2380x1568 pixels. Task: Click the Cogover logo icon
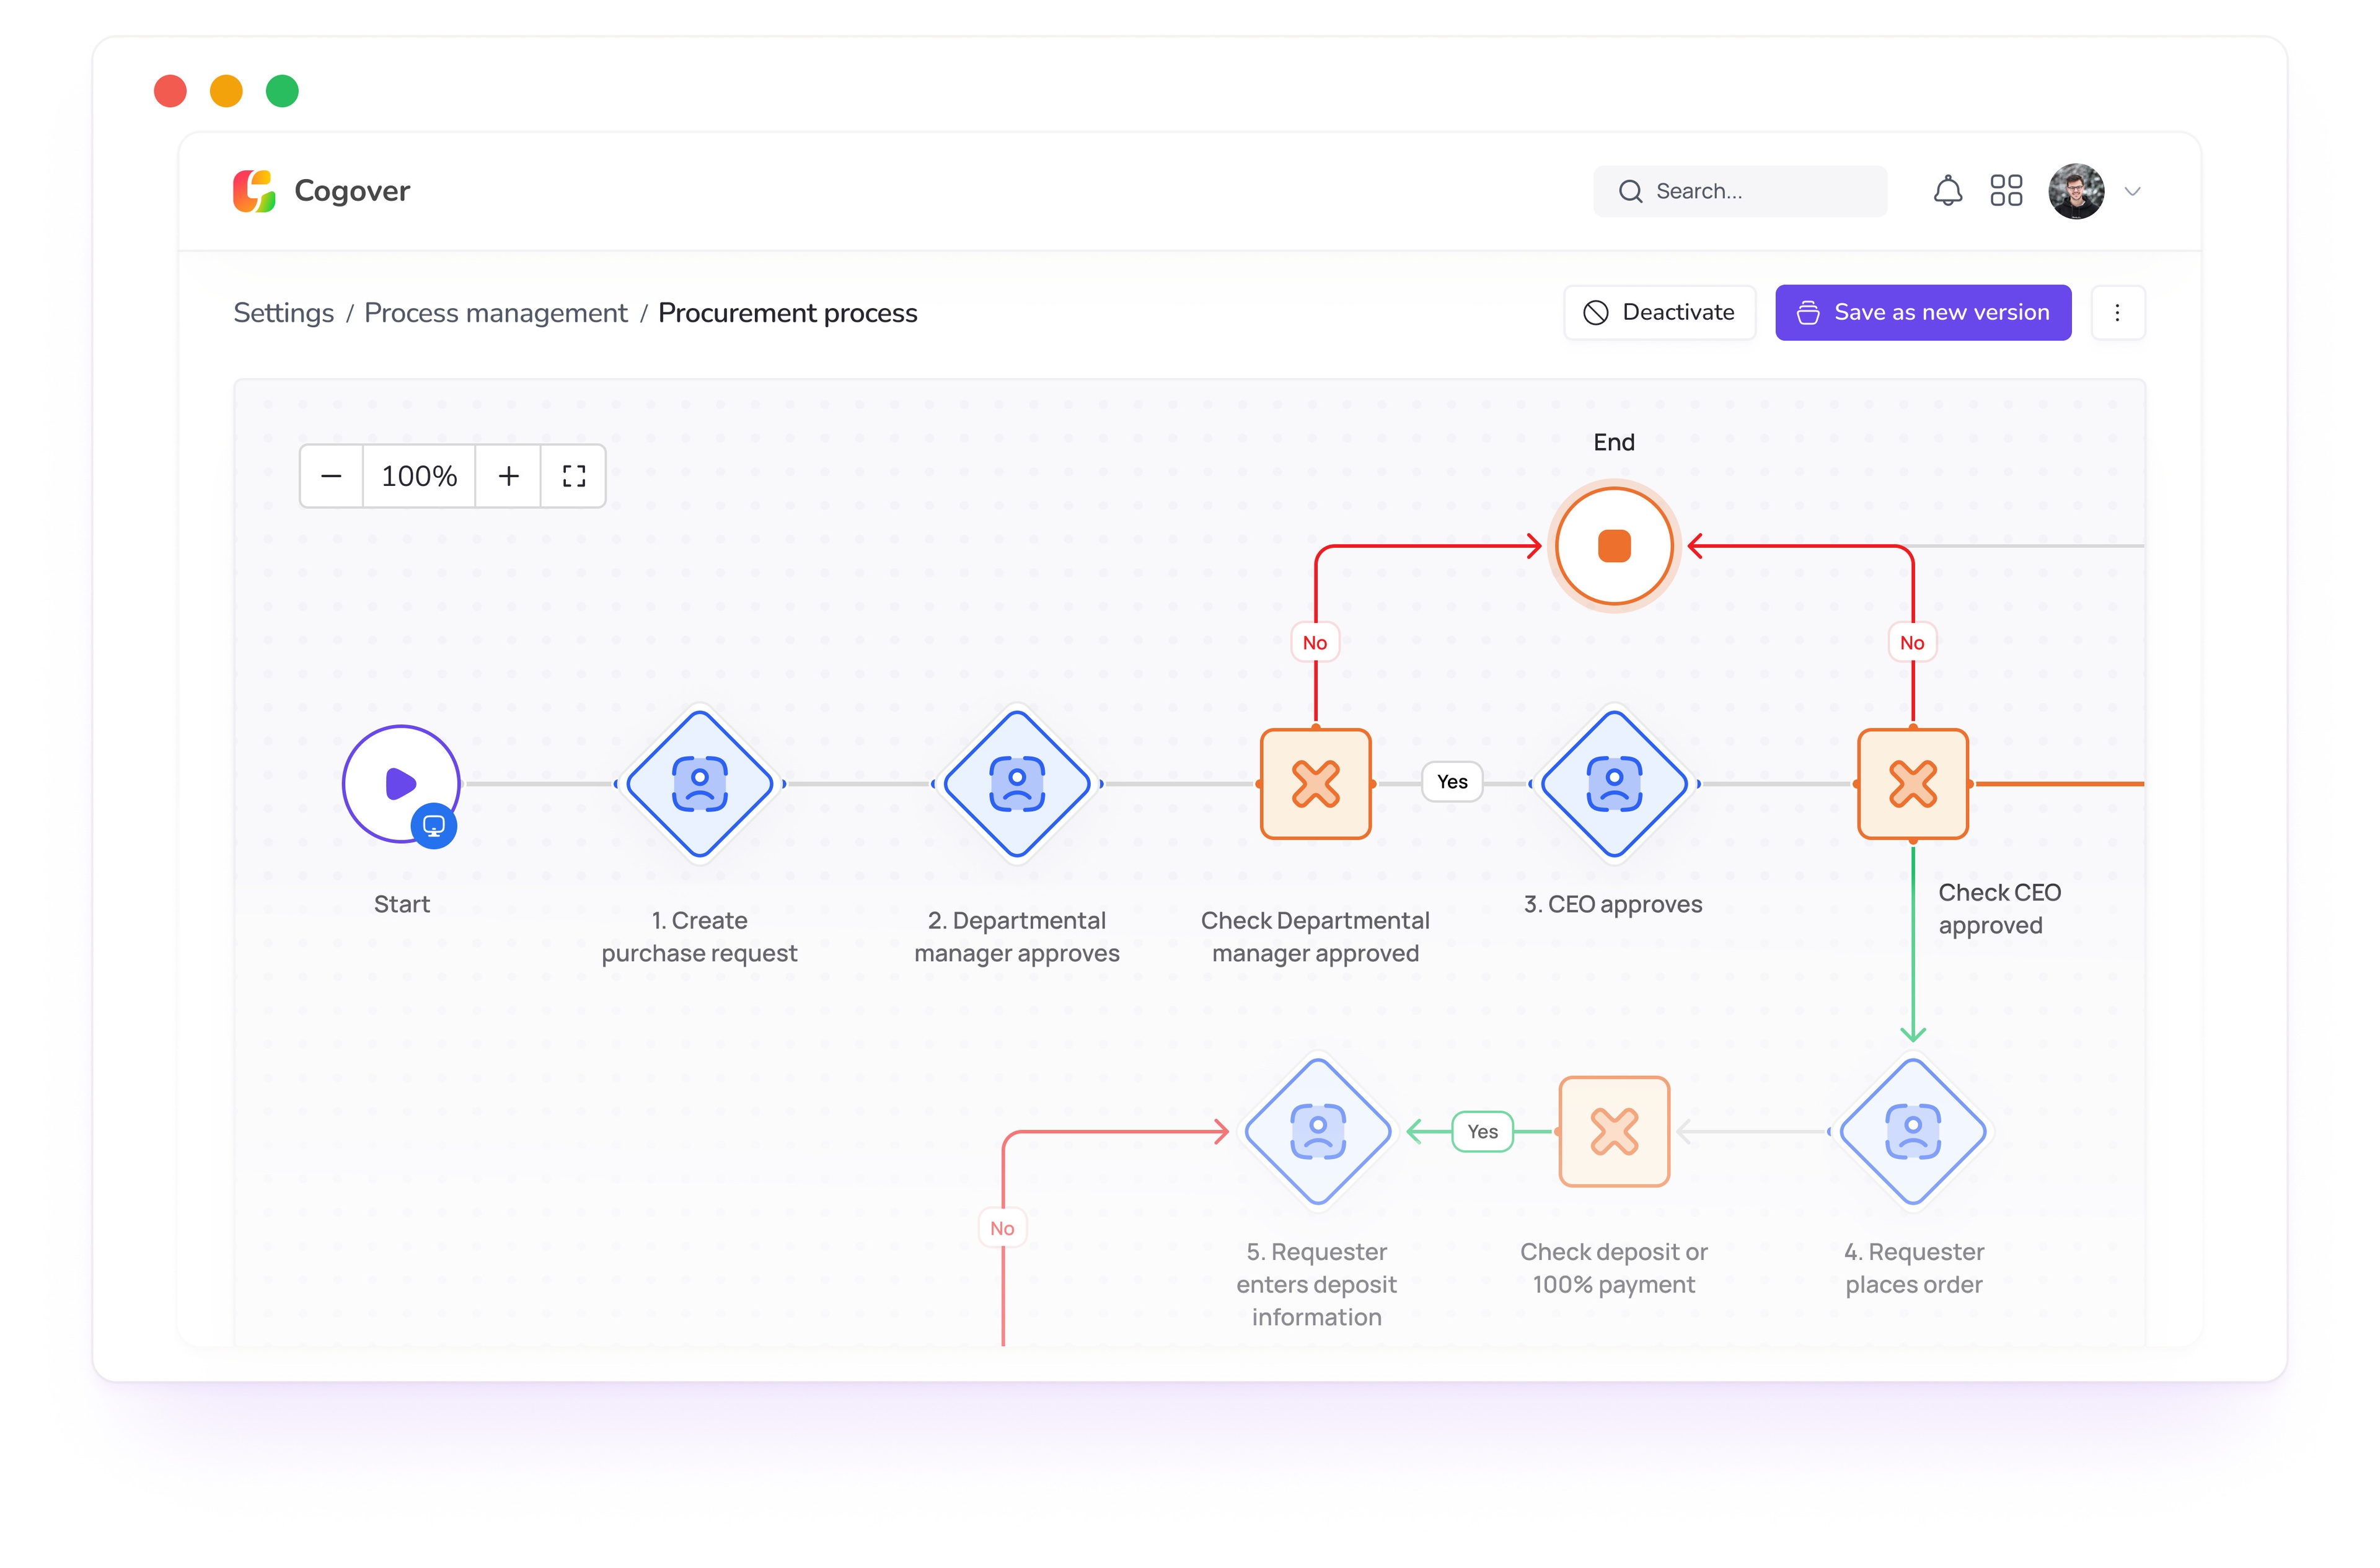click(254, 191)
